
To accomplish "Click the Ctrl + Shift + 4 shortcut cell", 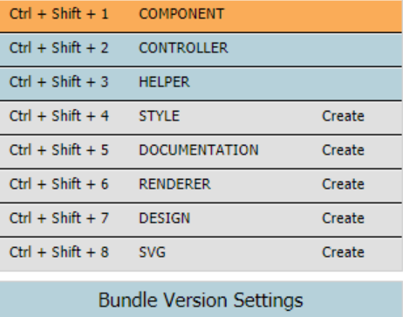I will pyautogui.click(x=59, y=116).
